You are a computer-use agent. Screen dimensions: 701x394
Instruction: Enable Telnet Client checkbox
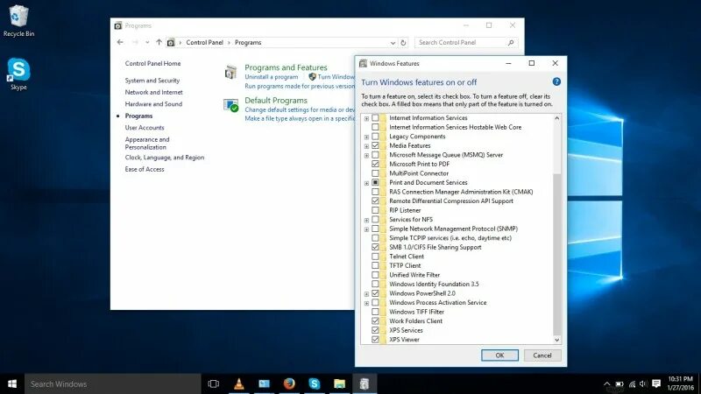pos(375,257)
